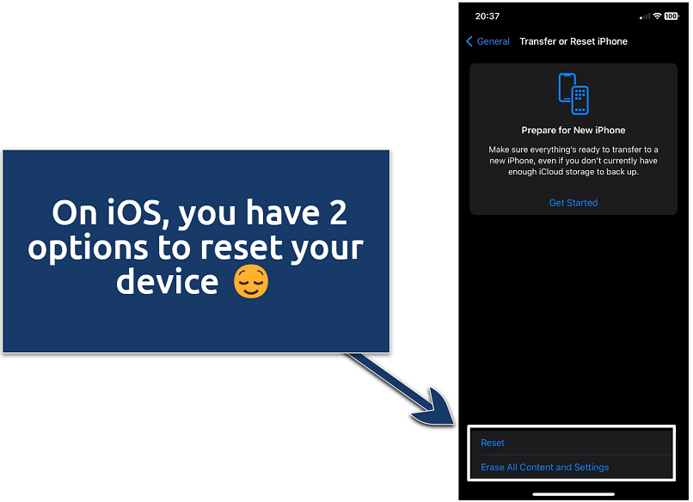693x502 pixels.
Task: Open Get Started
Action: 573,202
